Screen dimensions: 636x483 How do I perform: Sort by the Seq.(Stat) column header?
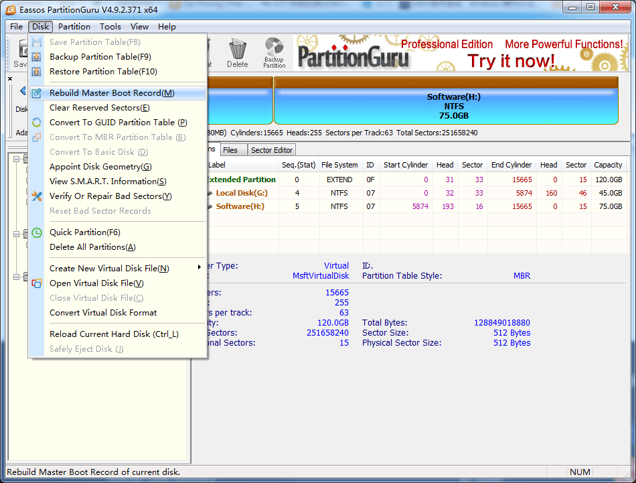[299, 165]
